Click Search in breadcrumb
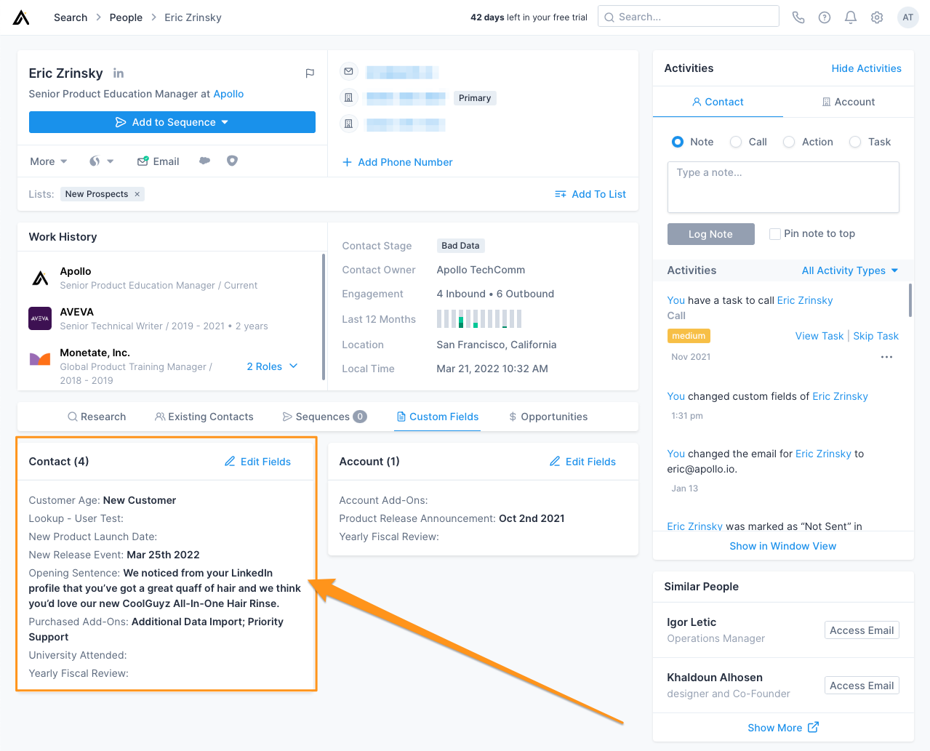930x751 pixels. pos(71,17)
